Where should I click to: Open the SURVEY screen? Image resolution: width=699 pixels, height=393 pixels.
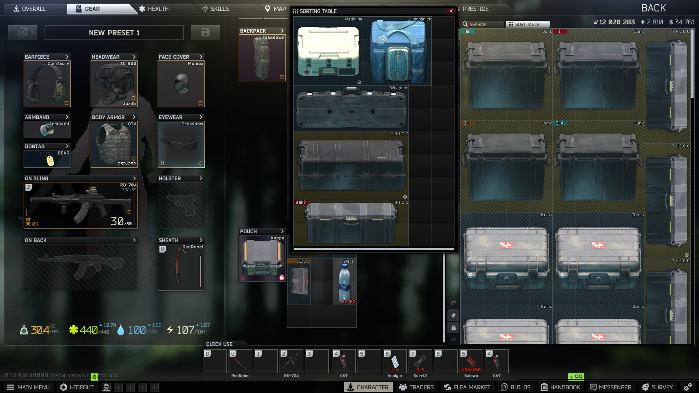[x=657, y=387]
